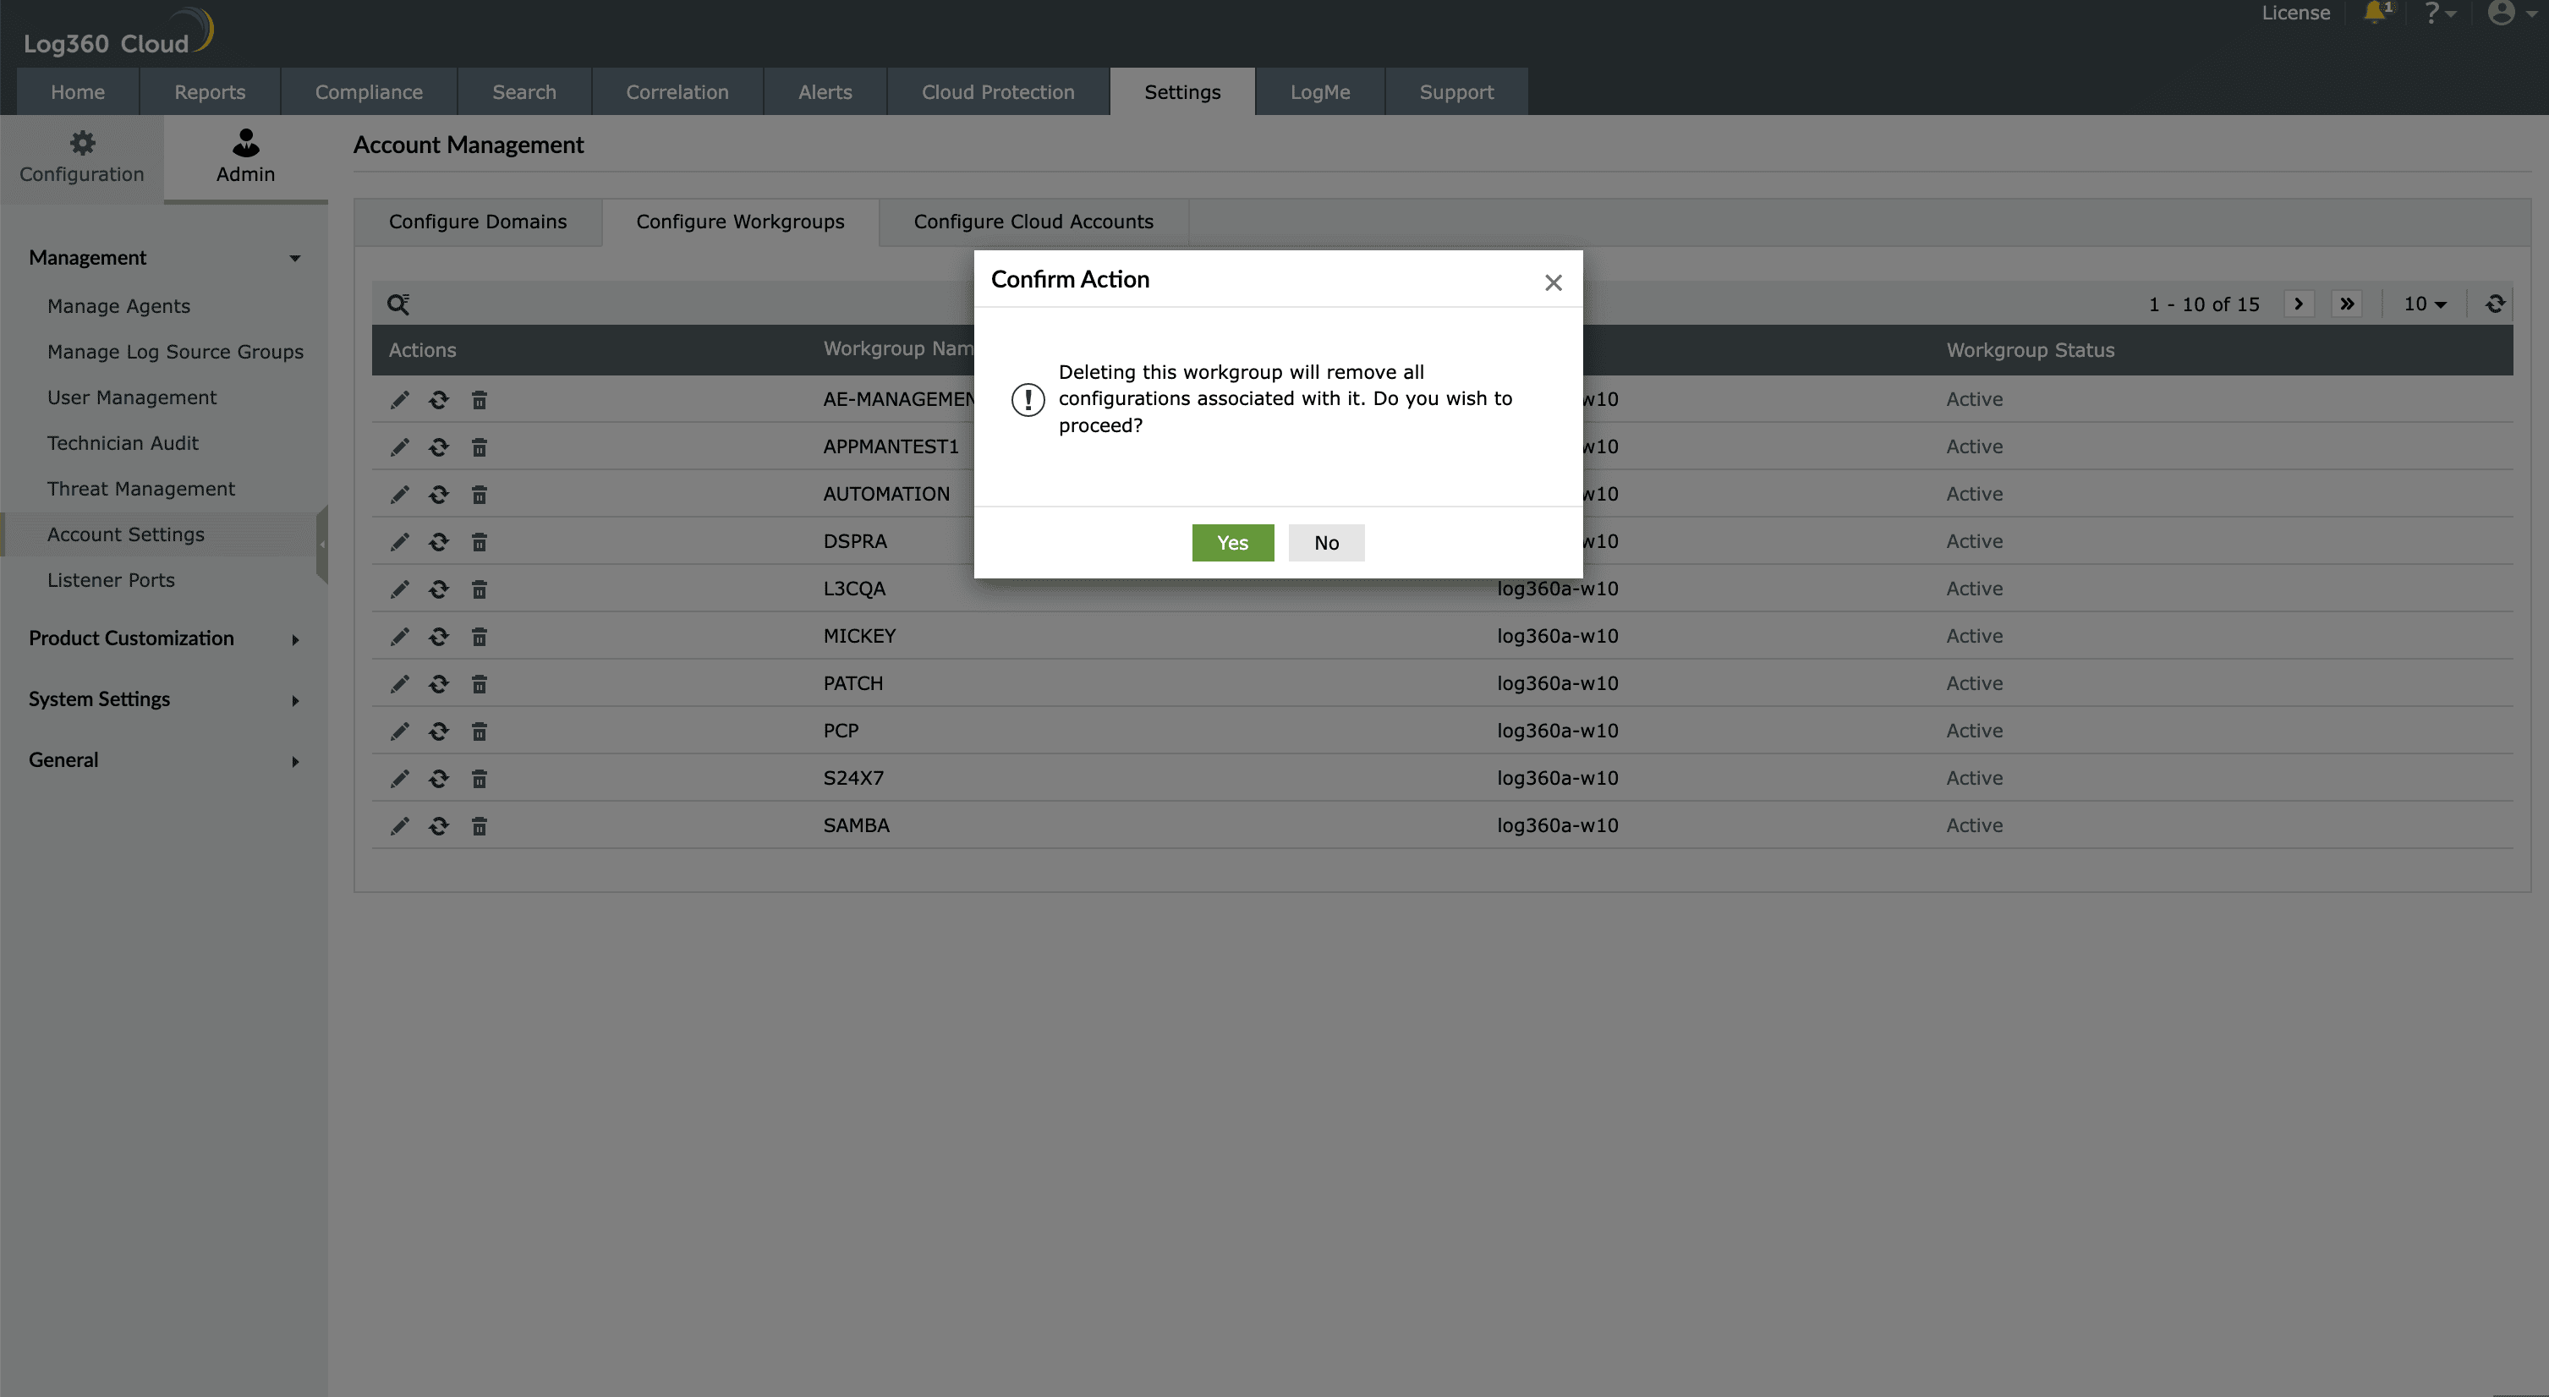Viewport: 2549px width, 1397px height.
Task: Open User Management in sidebar
Action: (132, 397)
